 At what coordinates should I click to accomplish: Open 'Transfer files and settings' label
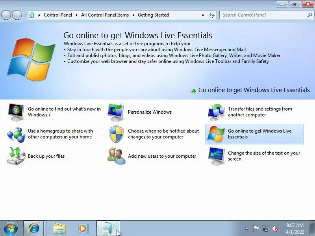[x=260, y=112]
